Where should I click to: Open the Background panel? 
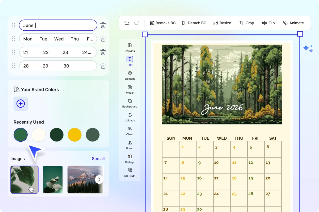(130, 103)
